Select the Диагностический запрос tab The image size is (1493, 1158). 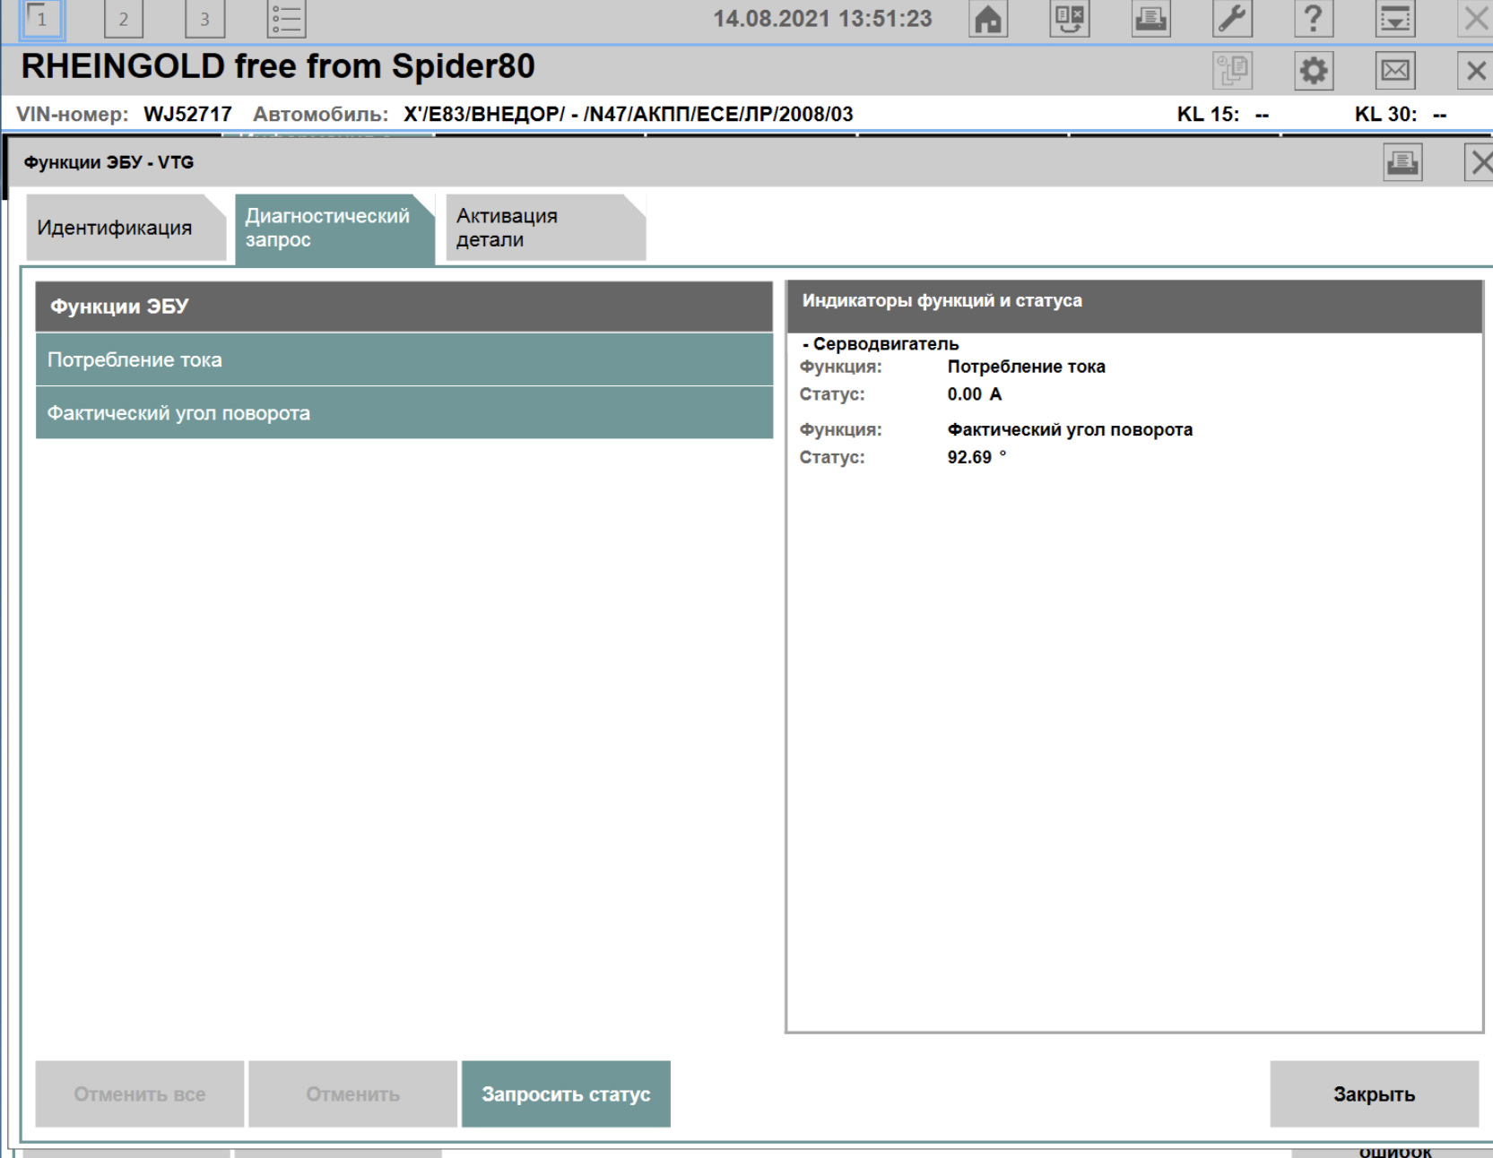pyautogui.click(x=334, y=229)
